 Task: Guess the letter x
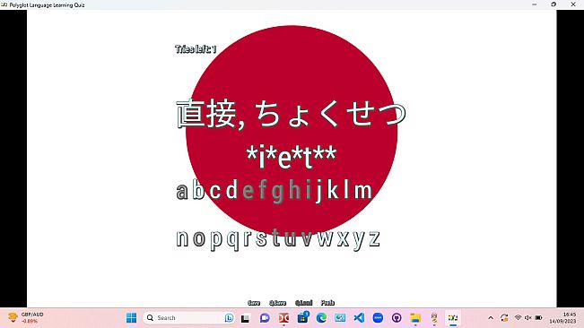coord(343,238)
